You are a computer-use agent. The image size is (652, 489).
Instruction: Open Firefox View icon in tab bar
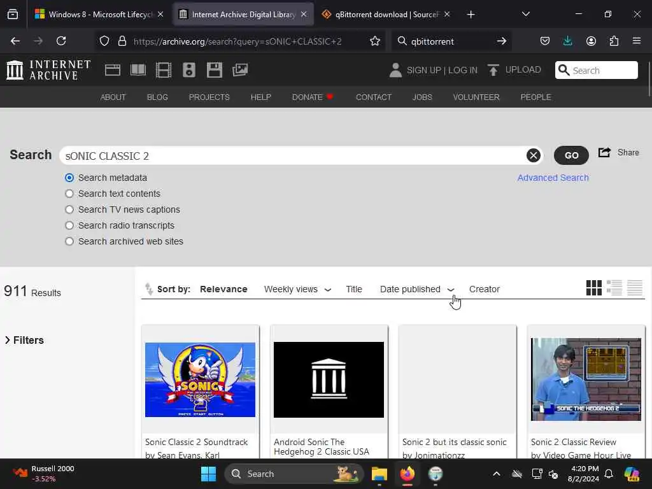pos(13,15)
